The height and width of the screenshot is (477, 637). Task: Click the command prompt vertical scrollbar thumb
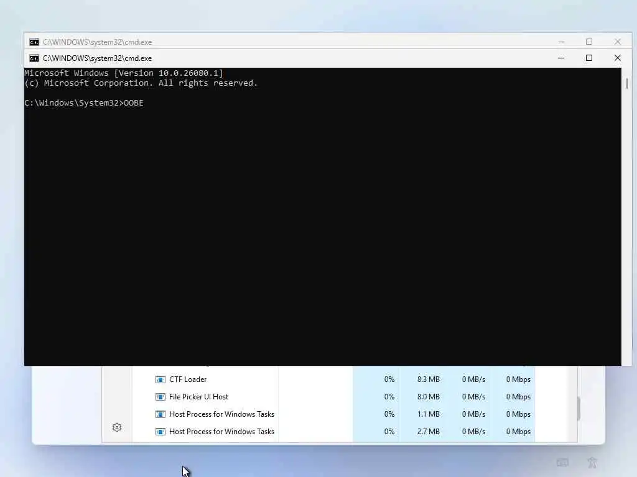pyautogui.click(x=627, y=84)
